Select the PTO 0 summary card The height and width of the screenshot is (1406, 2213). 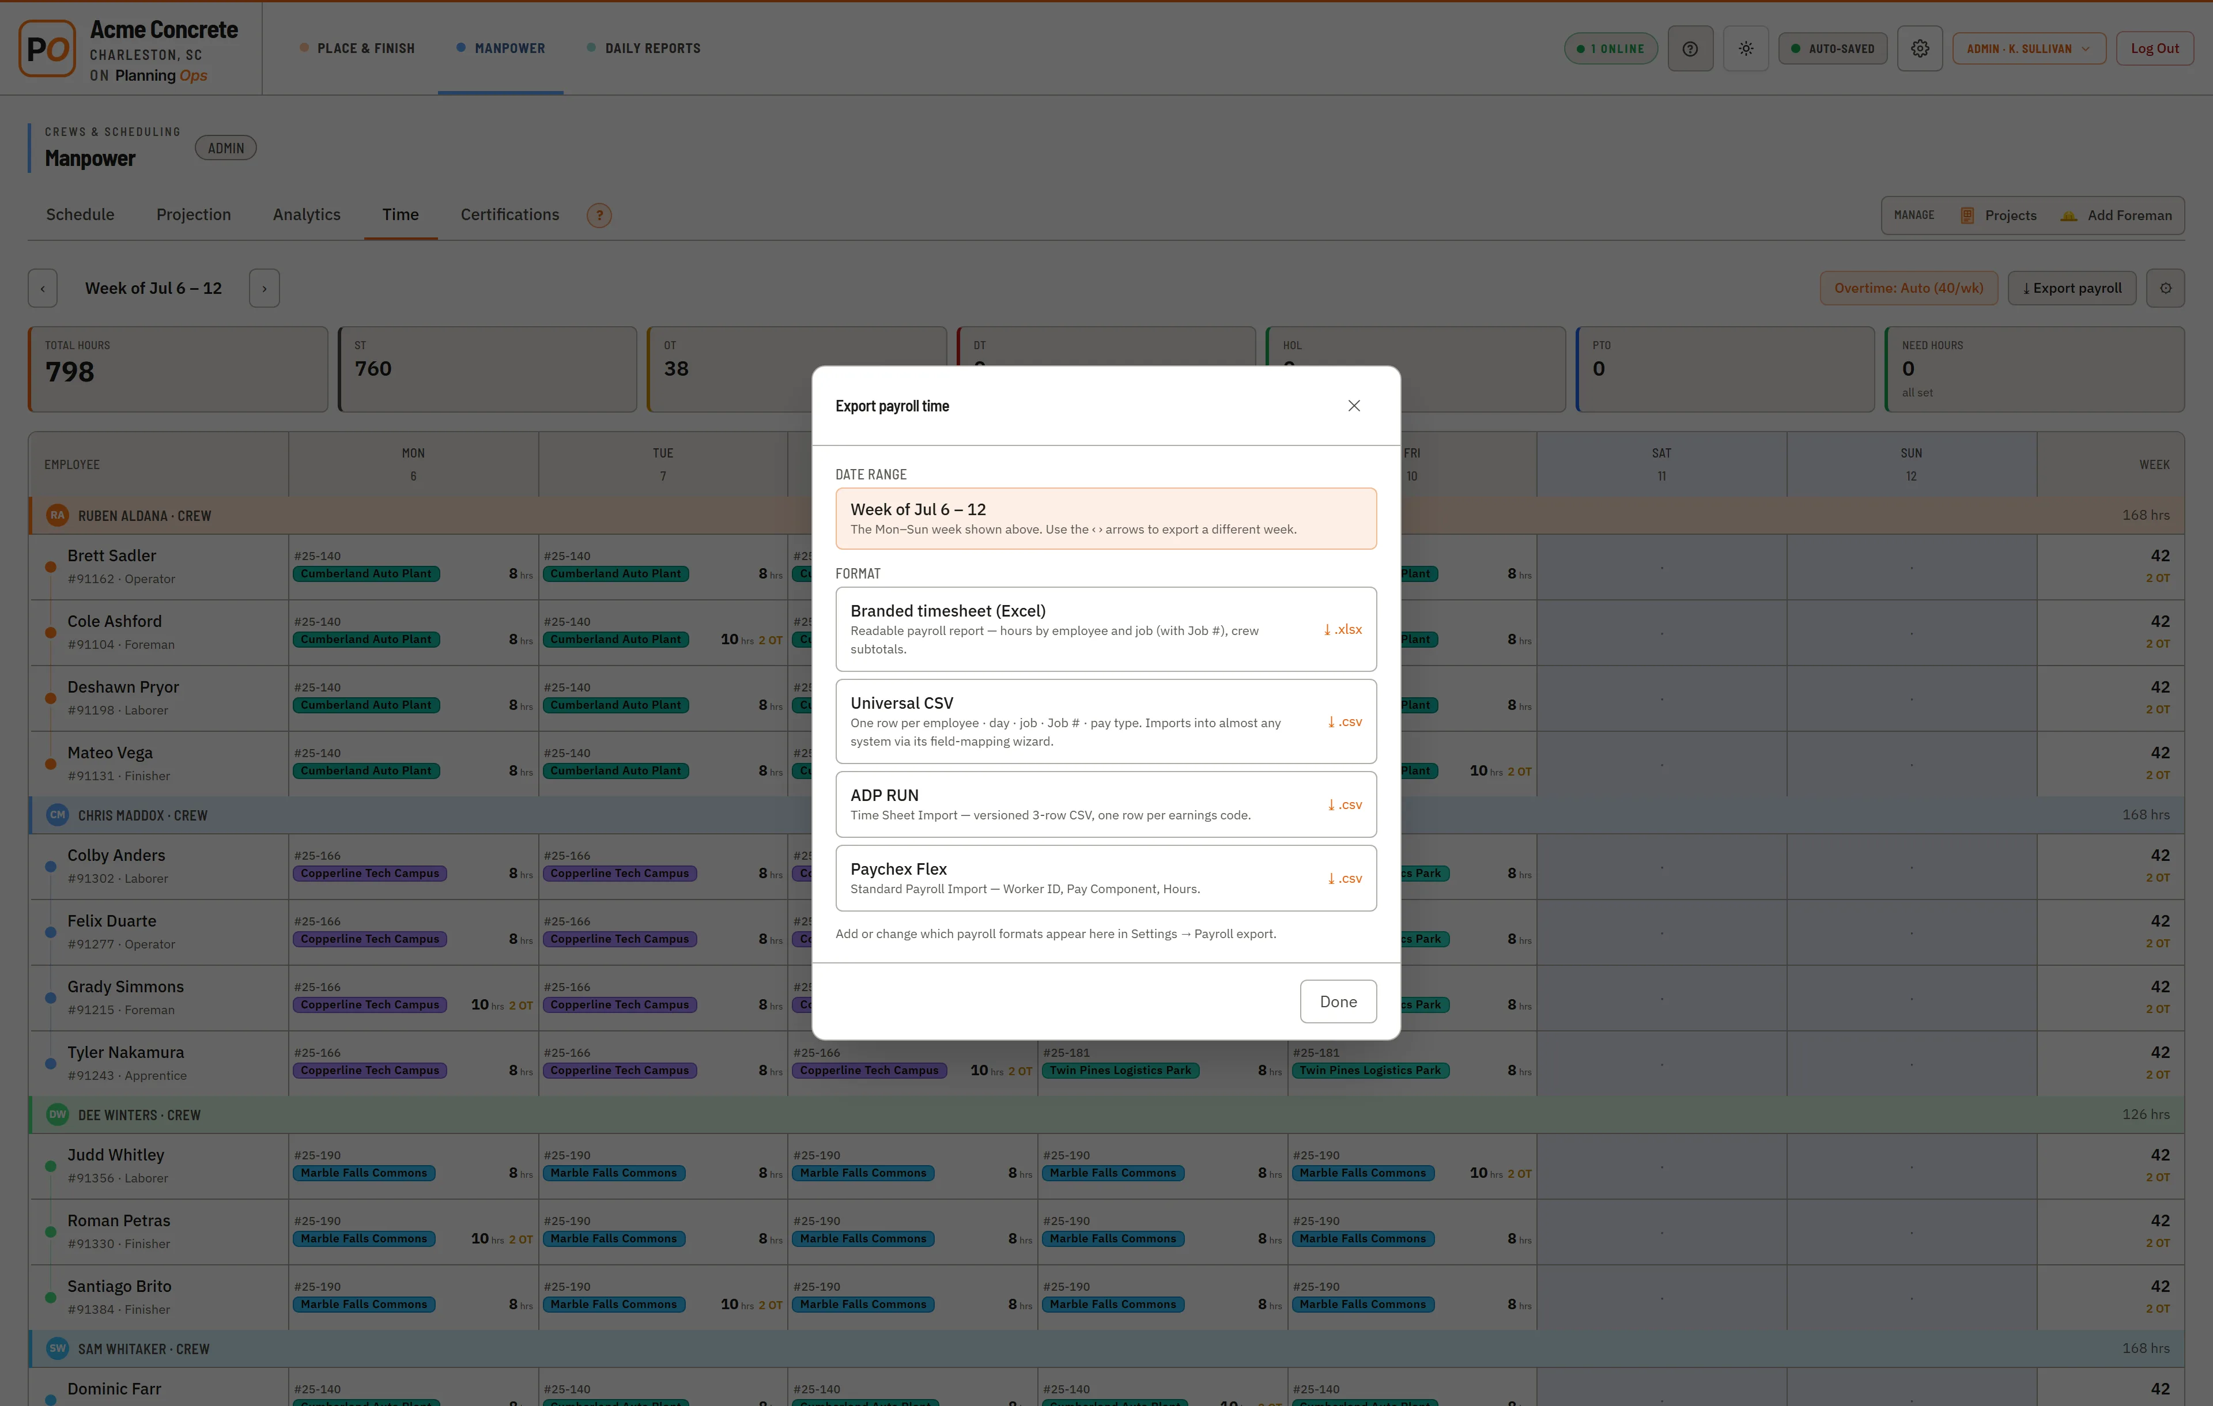point(1725,369)
